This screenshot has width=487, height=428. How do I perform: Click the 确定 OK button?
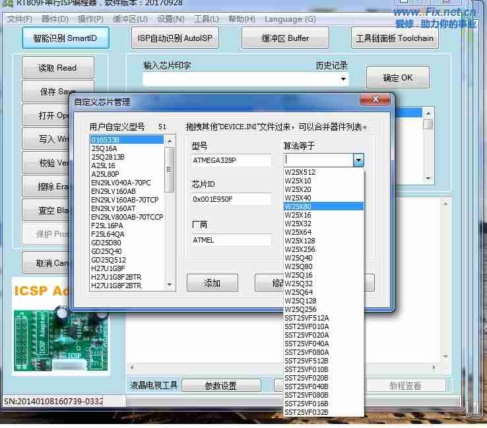click(x=398, y=78)
